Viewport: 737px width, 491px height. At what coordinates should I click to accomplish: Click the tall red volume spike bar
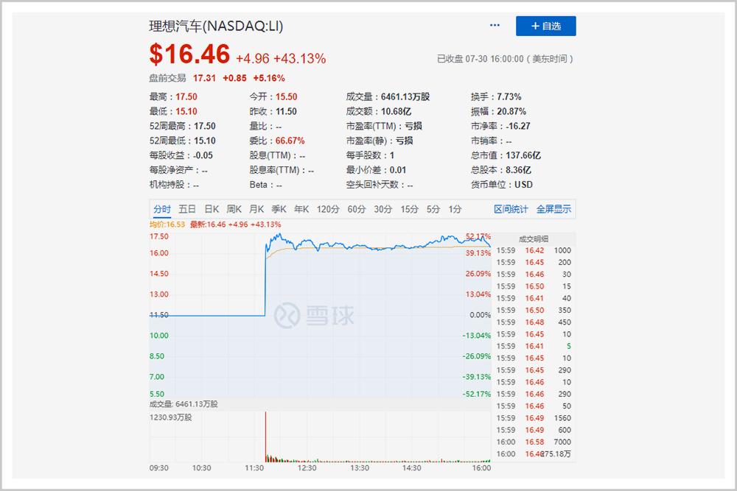point(265,437)
